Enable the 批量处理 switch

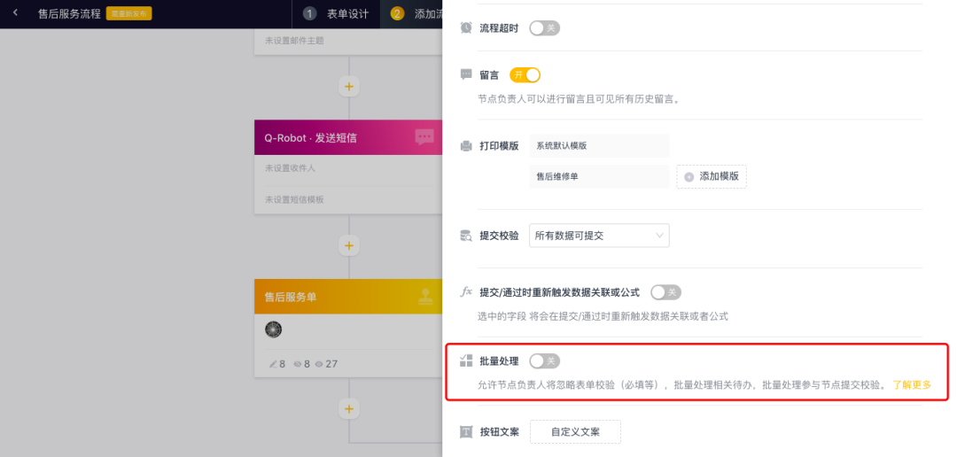pyautogui.click(x=544, y=361)
